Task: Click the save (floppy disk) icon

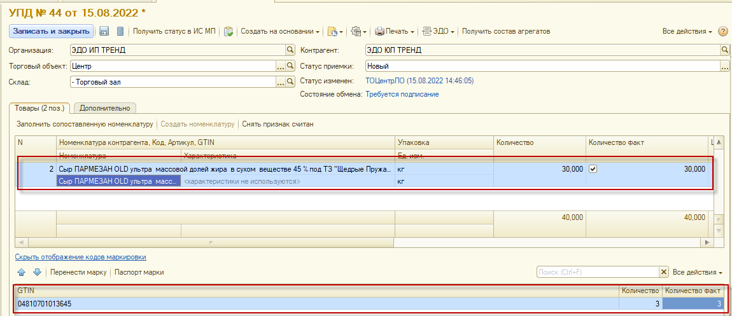Action: pyautogui.click(x=104, y=31)
